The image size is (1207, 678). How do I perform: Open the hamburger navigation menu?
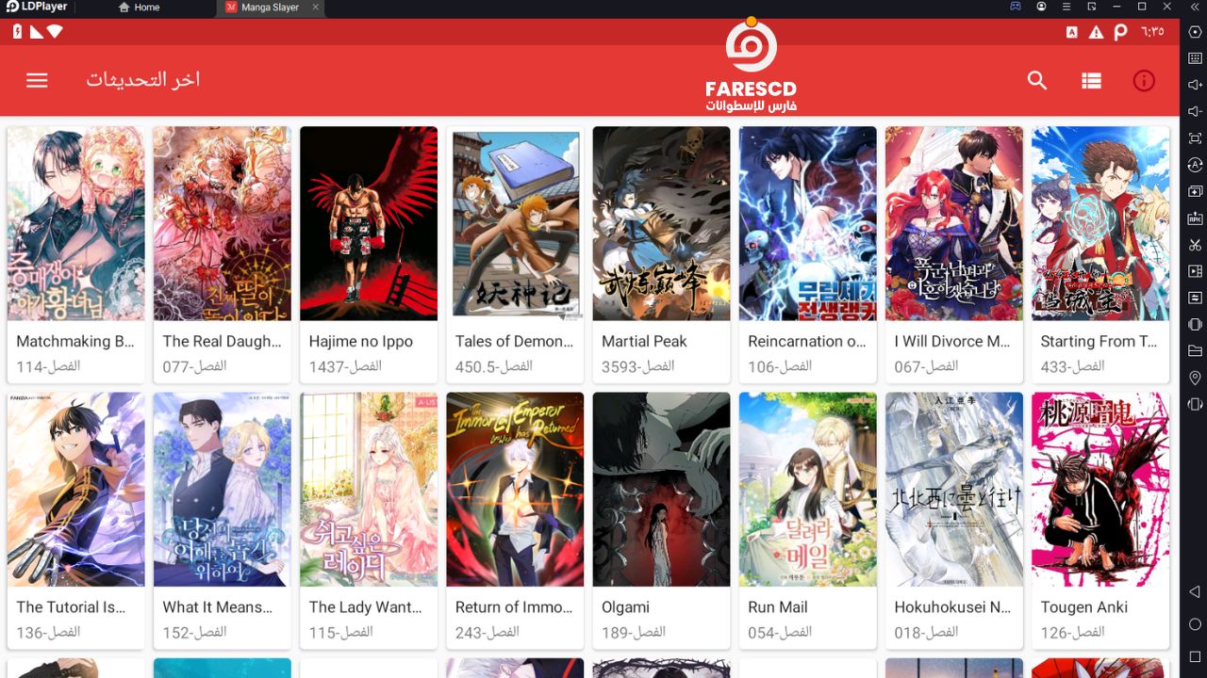click(37, 80)
